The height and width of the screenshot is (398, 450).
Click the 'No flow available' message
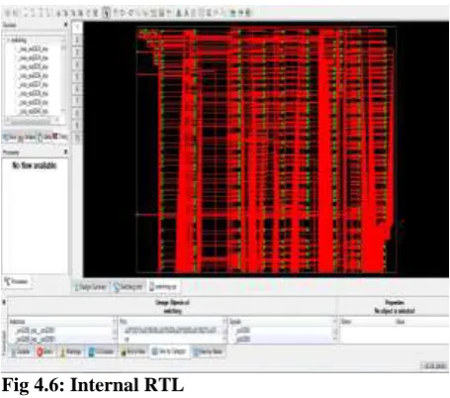tap(35, 165)
